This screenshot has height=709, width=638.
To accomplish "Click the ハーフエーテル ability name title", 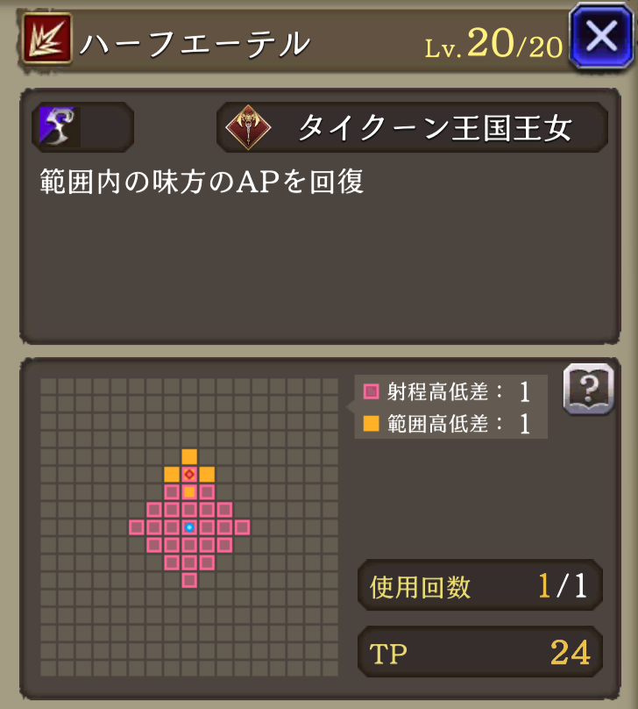I will (195, 43).
